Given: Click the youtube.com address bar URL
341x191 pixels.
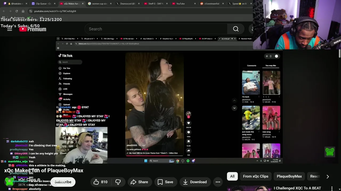Looking at the screenshot, I should click(55, 11).
